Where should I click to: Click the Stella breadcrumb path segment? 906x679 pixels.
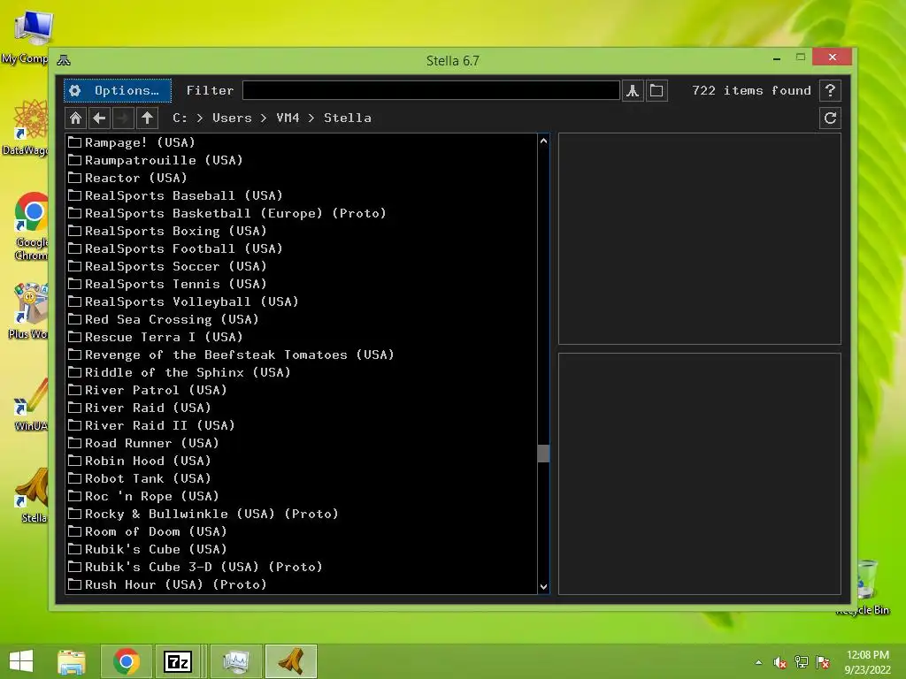point(347,118)
